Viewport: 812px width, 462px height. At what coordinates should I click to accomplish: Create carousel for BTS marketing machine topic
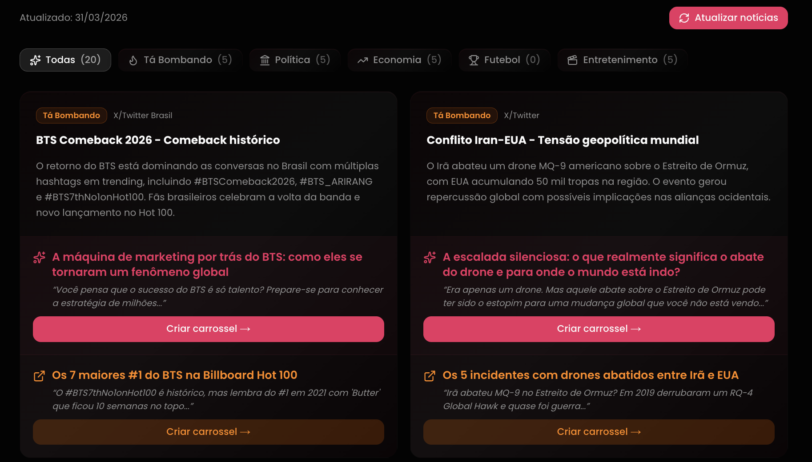[x=208, y=329]
